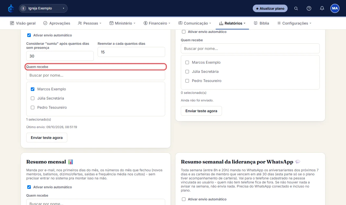Focus the name search above the 0 selecionado(s) list

coord(250,49)
